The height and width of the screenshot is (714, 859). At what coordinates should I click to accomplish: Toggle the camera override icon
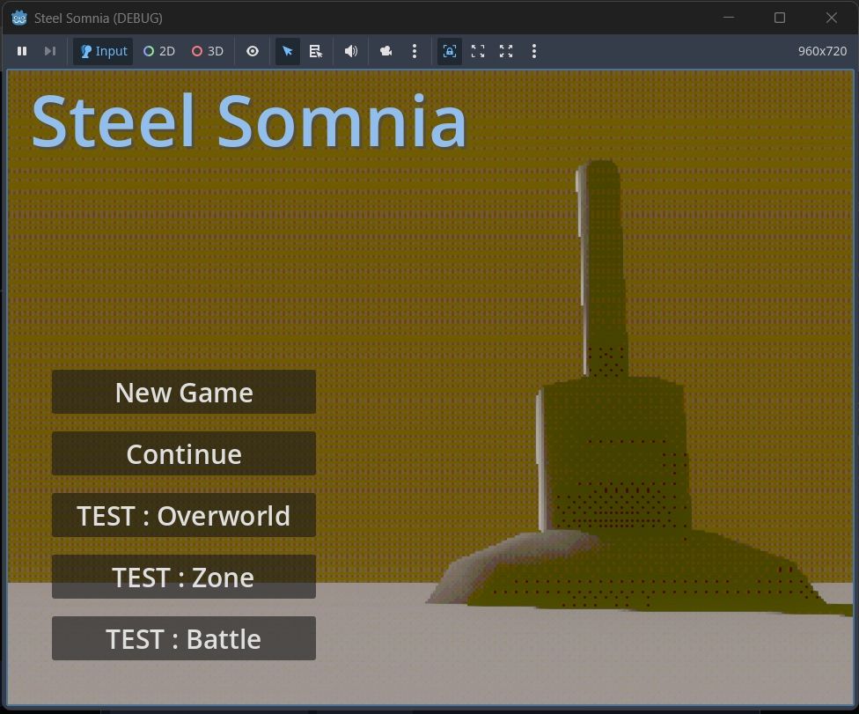(x=385, y=51)
